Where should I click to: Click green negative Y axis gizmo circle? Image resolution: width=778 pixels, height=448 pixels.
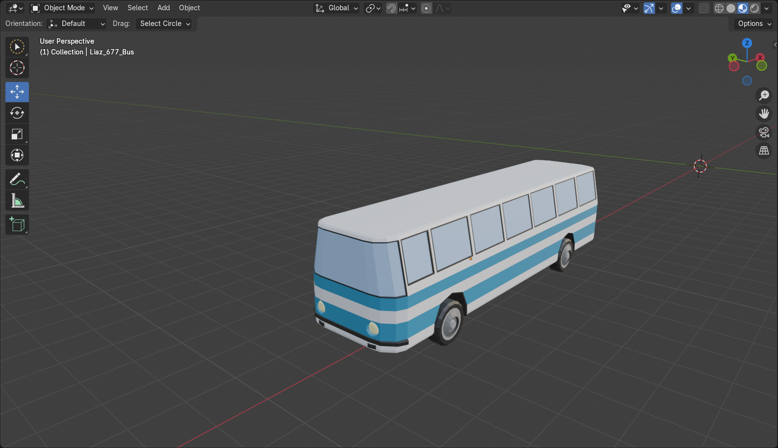tap(762, 66)
